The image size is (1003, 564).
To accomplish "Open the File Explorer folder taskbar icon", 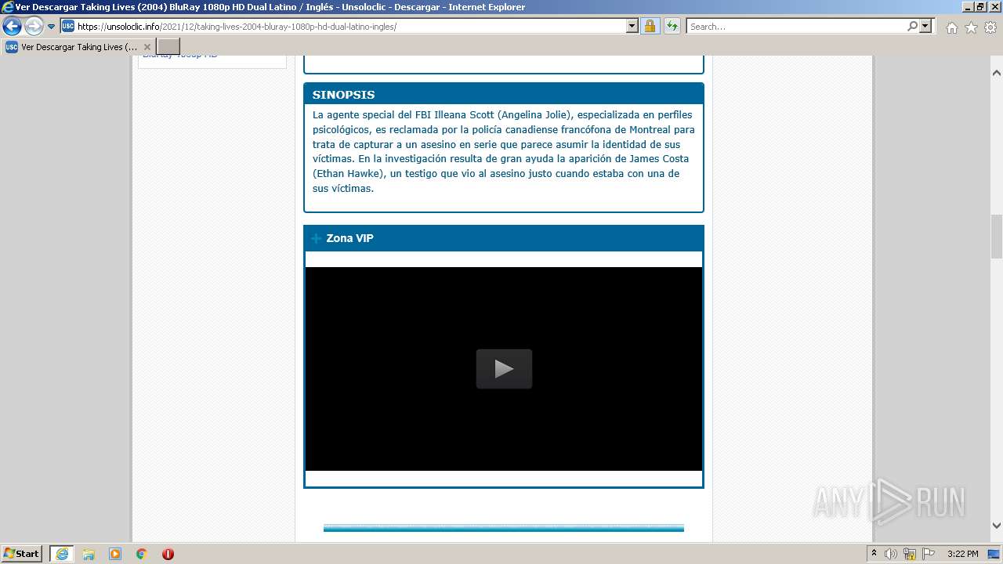I will pyautogui.click(x=89, y=554).
